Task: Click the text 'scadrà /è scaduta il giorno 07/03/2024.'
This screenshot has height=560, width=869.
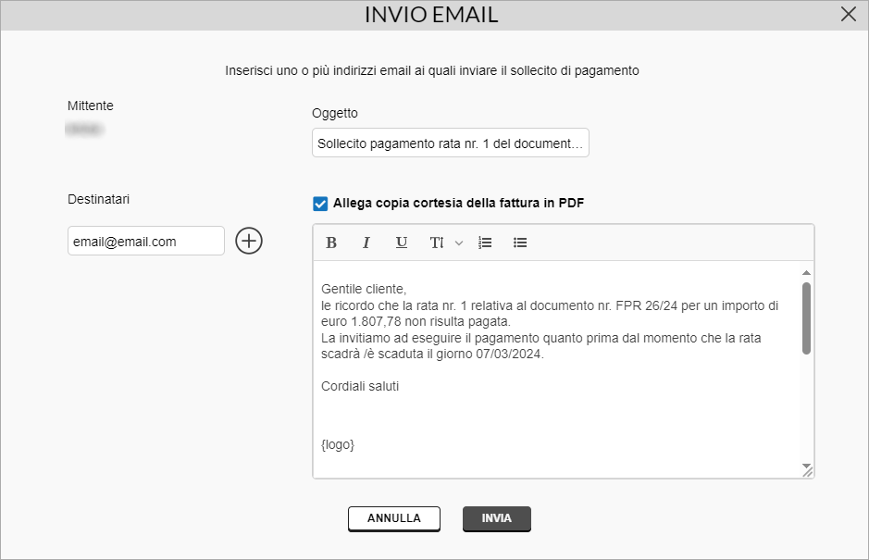Action: [x=432, y=354]
